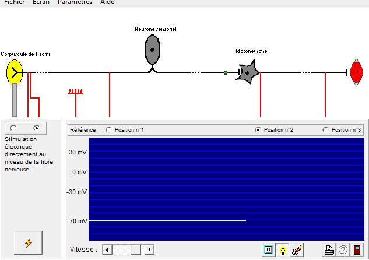Click the yellow Corpuscule de Pacini
Image resolution: width=369 pixels, height=260 pixels.
[15, 72]
